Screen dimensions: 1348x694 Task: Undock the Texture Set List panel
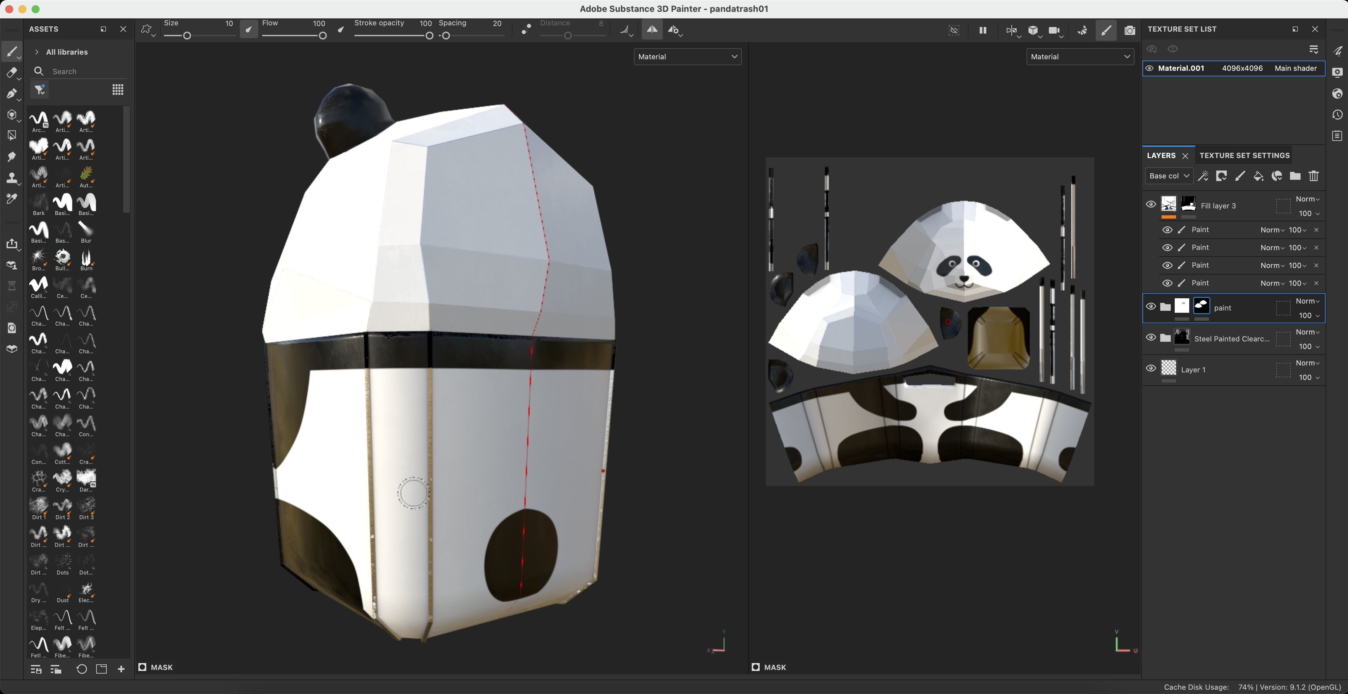point(1295,29)
